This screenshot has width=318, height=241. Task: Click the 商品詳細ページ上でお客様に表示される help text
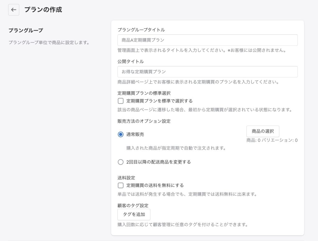point(198,82)
